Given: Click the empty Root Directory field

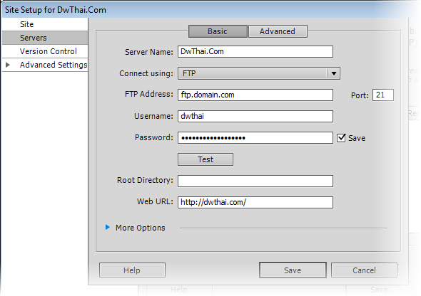Looking at the screenshot, I should tap(255, 181).
